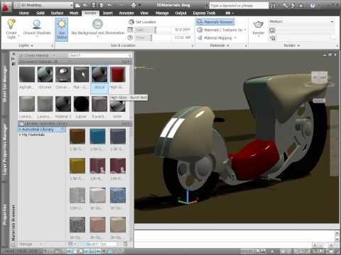
Task: Click the Render teapot icon
Action: tap(258, 25)
